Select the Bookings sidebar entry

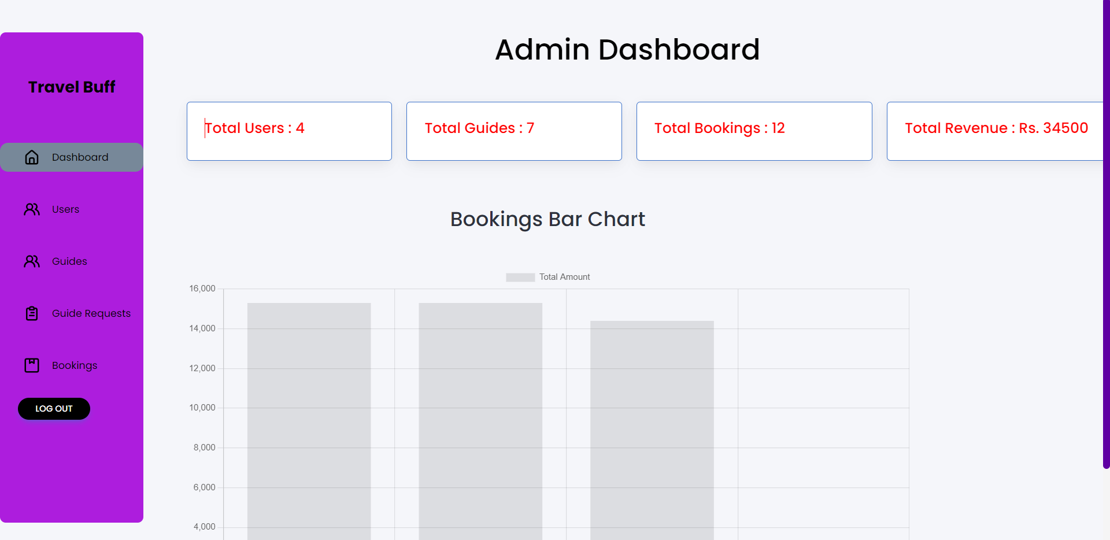[75, 365]
